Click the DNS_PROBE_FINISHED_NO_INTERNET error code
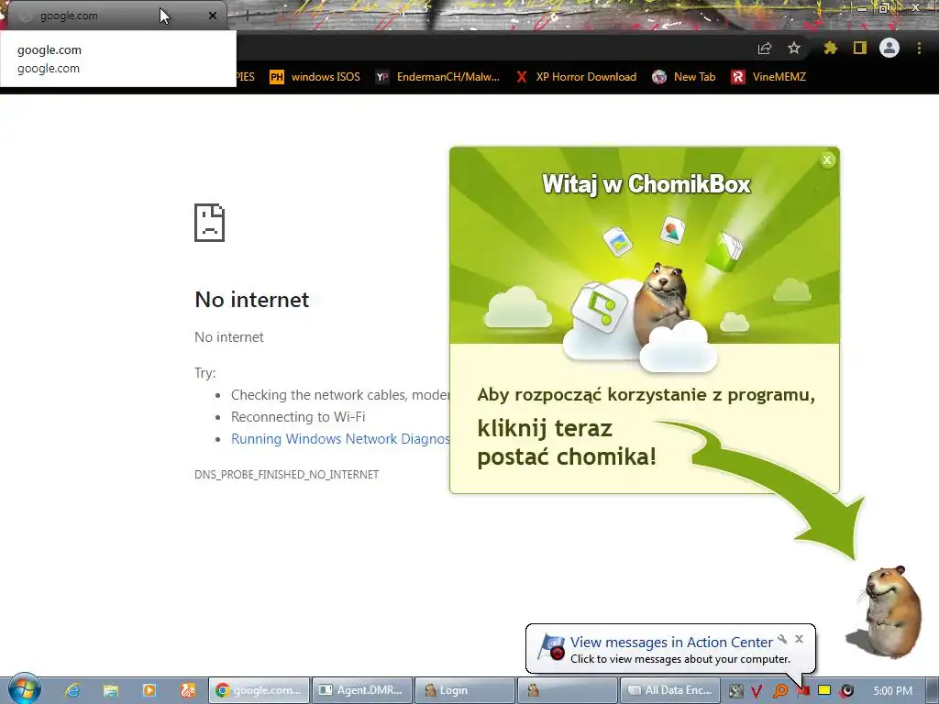The height and width of the screenshot is (704, 939). tap(286, 475)
